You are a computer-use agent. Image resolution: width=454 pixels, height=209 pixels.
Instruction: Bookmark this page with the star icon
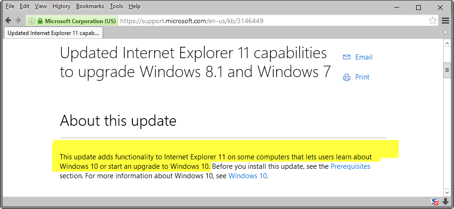coord(432,21)
